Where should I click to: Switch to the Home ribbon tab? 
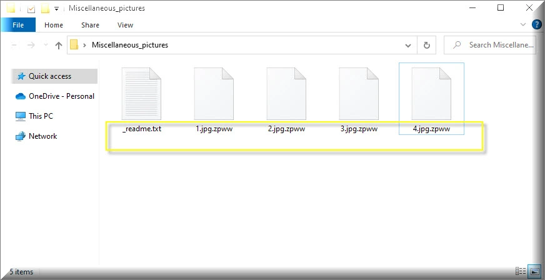(54, 25)
